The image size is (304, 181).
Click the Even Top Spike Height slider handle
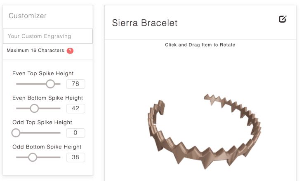pyautogui.click(x=50, y=84)
